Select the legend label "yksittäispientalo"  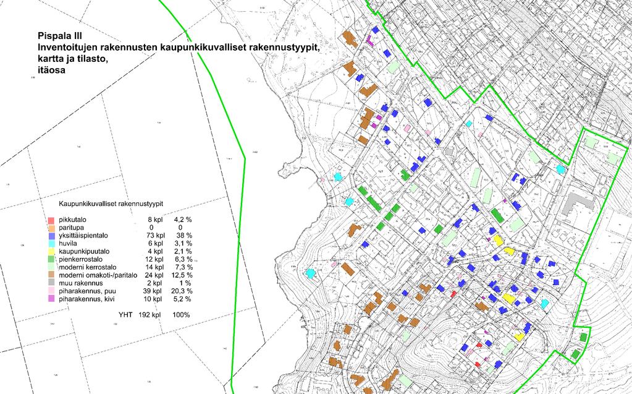[83, 236]
